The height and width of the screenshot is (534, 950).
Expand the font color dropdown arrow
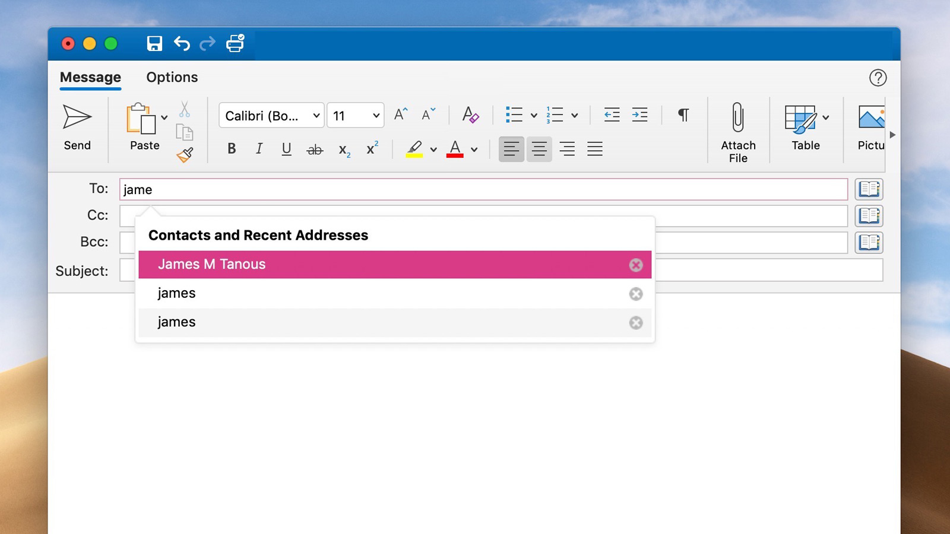pyautogui.click(x=473, y=150)
